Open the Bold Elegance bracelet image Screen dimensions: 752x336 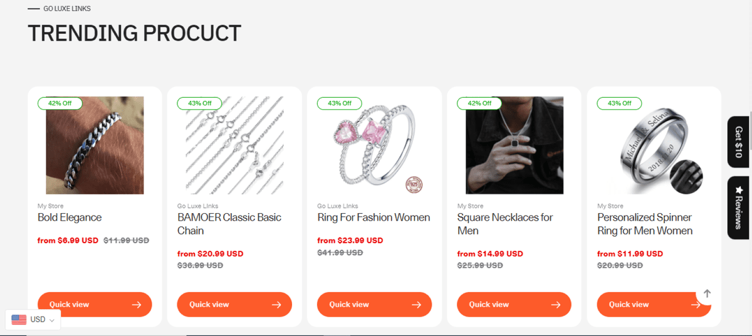pyautogui.click(x=95, y=145)
